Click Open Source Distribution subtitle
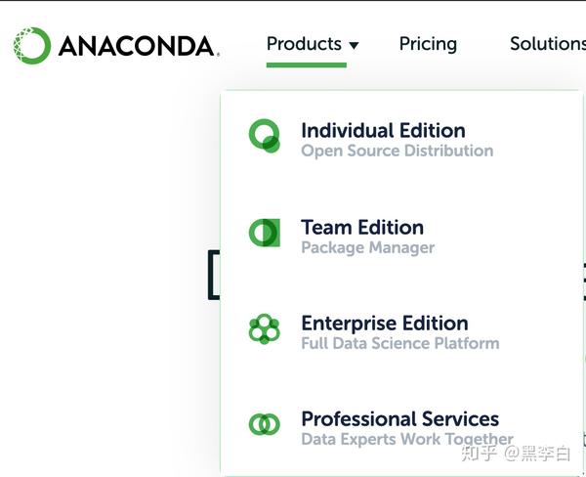The image size is (586, 477). pos(398,151)
